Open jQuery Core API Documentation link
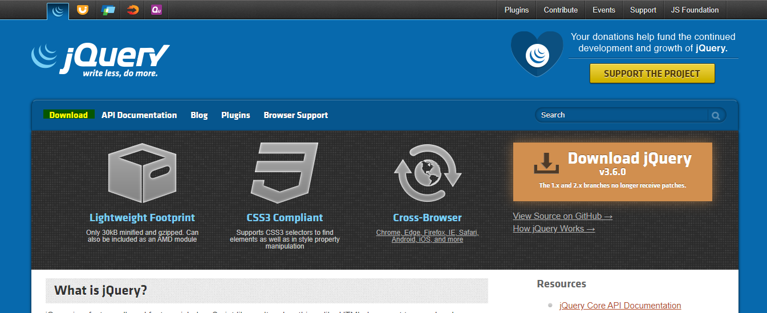This screenshot has width=767, height=313. click(x=620, y=306)
